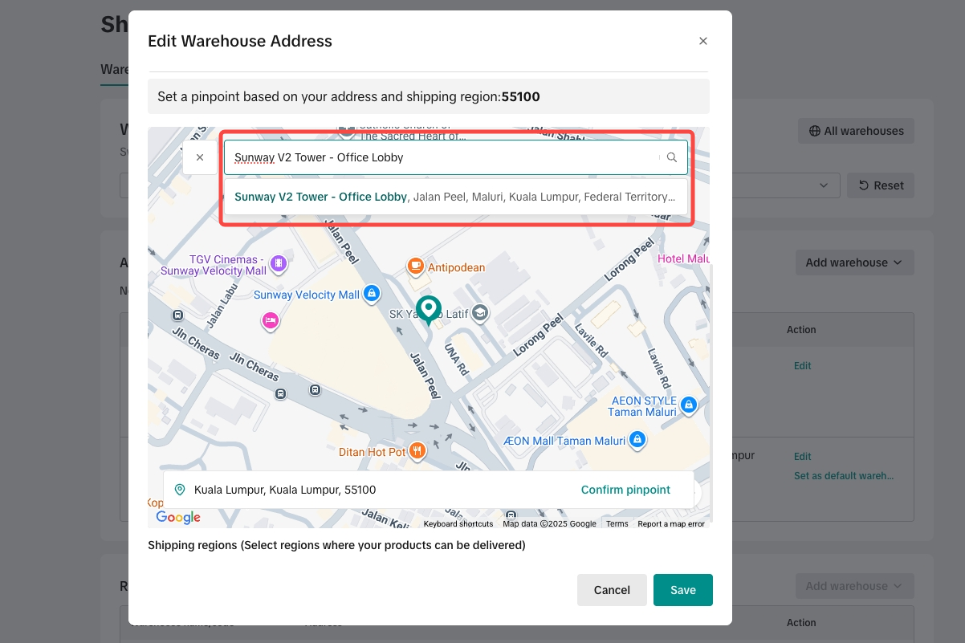Viewport: 965px width, 643px height.
Task: Click the TGV Cinemas - Sunway Velocity Mall label
Action: click(214, 265)
